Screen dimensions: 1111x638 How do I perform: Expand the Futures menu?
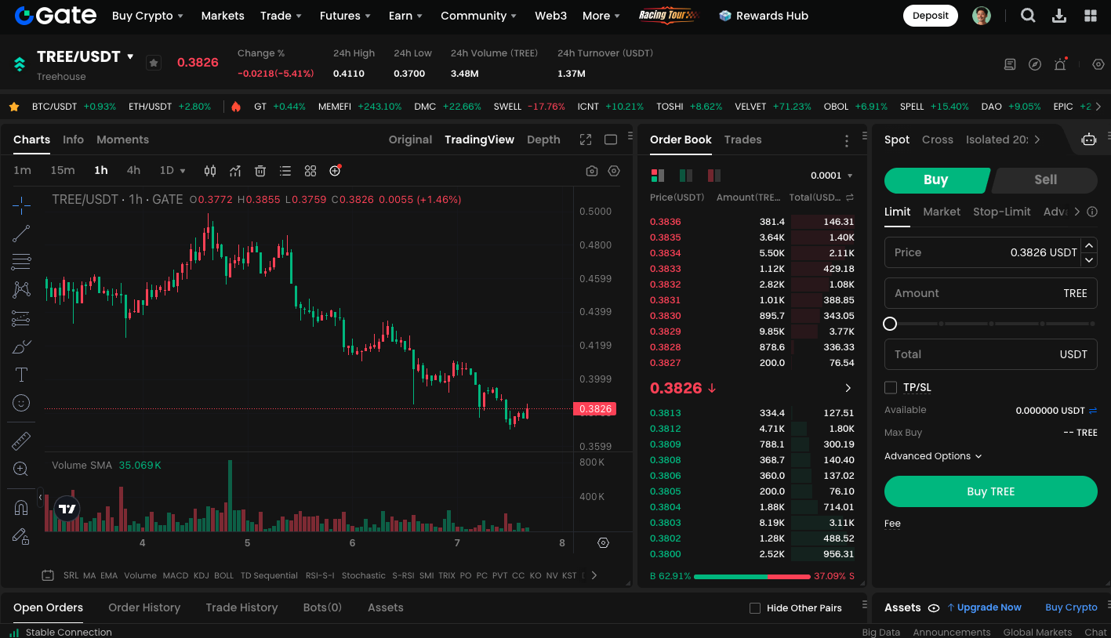[344, 16]
